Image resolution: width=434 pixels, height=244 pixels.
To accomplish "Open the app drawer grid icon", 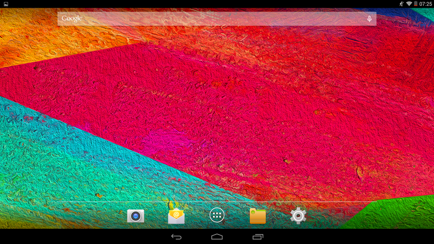I will coord(217,216).
